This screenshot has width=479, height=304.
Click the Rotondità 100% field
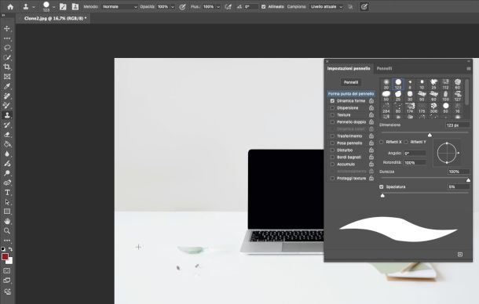click(415, 162)
